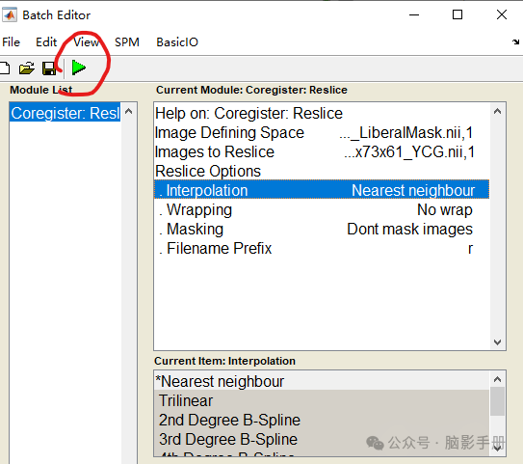The width and height of the screenshot is (523, 464).
Task: Run the batch with the green play icon
Action: (x=79, y=68)
